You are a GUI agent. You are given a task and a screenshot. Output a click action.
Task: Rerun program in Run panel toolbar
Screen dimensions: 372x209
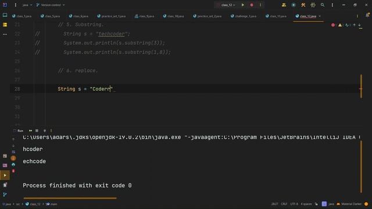30,131
